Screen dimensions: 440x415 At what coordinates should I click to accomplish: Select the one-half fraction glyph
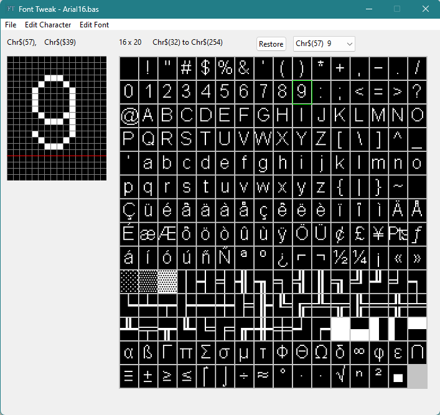[340, 258]
